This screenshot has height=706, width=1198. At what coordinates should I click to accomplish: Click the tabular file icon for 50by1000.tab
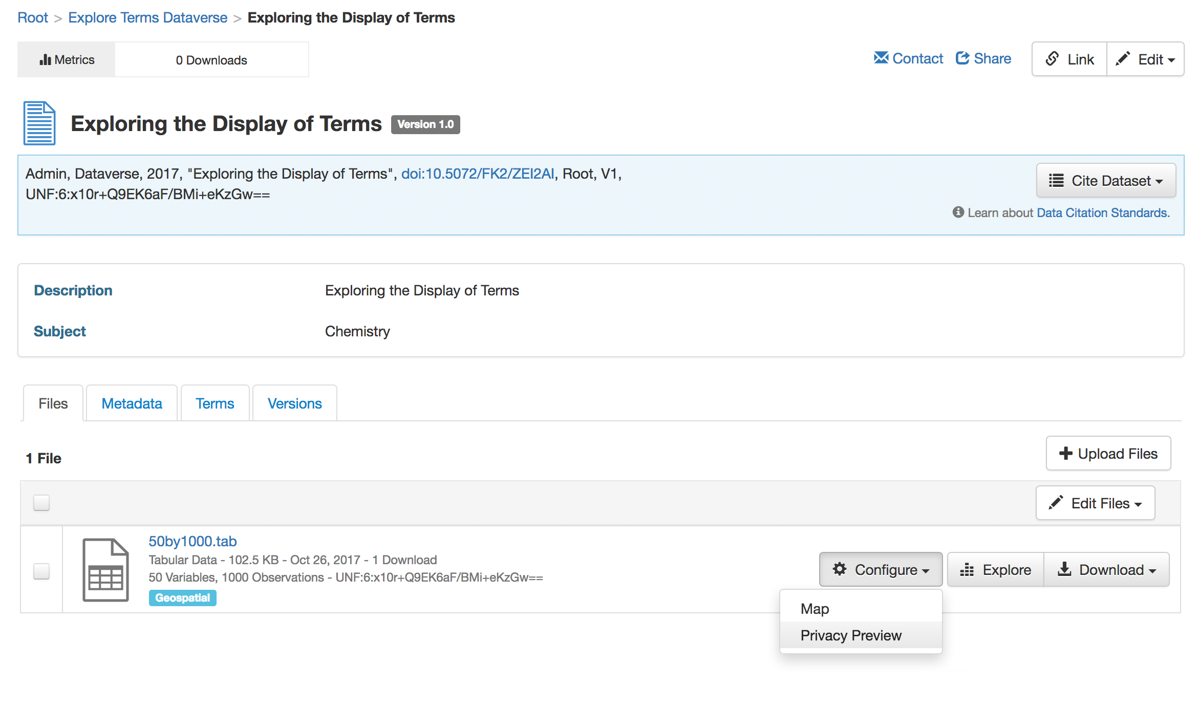[x=105, y=569]
